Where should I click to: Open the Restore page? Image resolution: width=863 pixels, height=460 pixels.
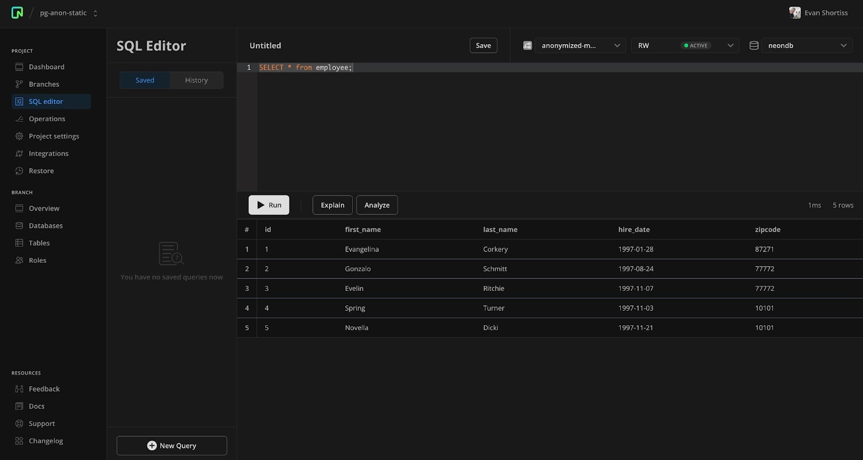coord(41,171)
